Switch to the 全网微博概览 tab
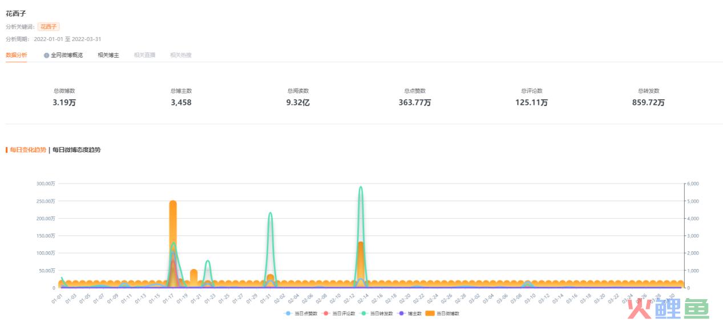Screen dimensions: 723x322 67,55
